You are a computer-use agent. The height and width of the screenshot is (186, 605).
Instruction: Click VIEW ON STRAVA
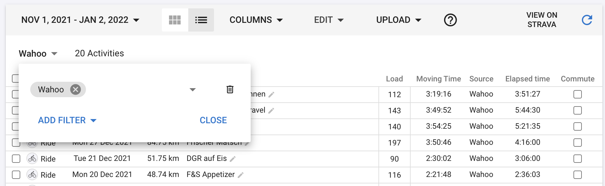pyautogui.click(x=542, y=20)
